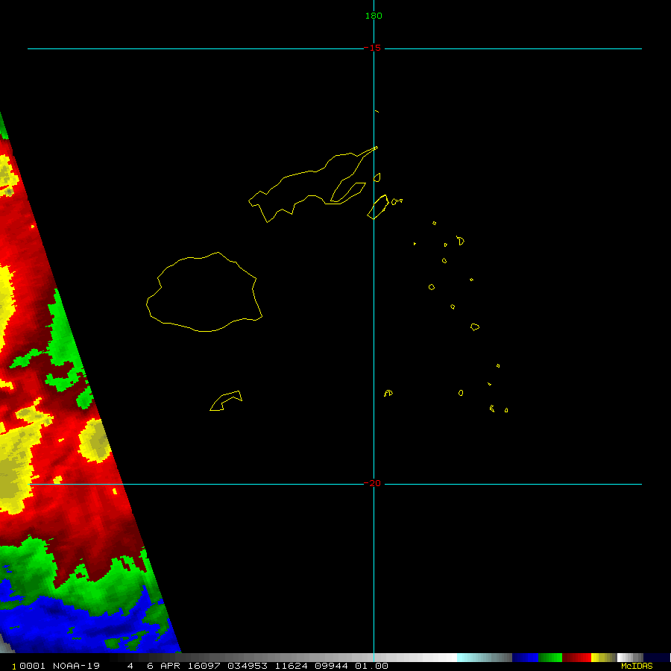671x671 pixels.
Task: Click the red -20 latitude label
Action: [372, 483]
